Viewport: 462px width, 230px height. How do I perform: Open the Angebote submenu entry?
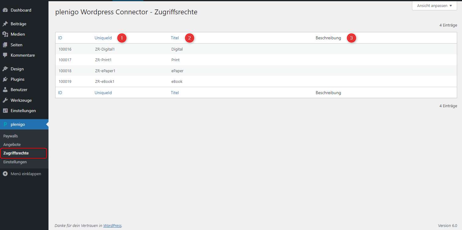click(x=12, y=144)
